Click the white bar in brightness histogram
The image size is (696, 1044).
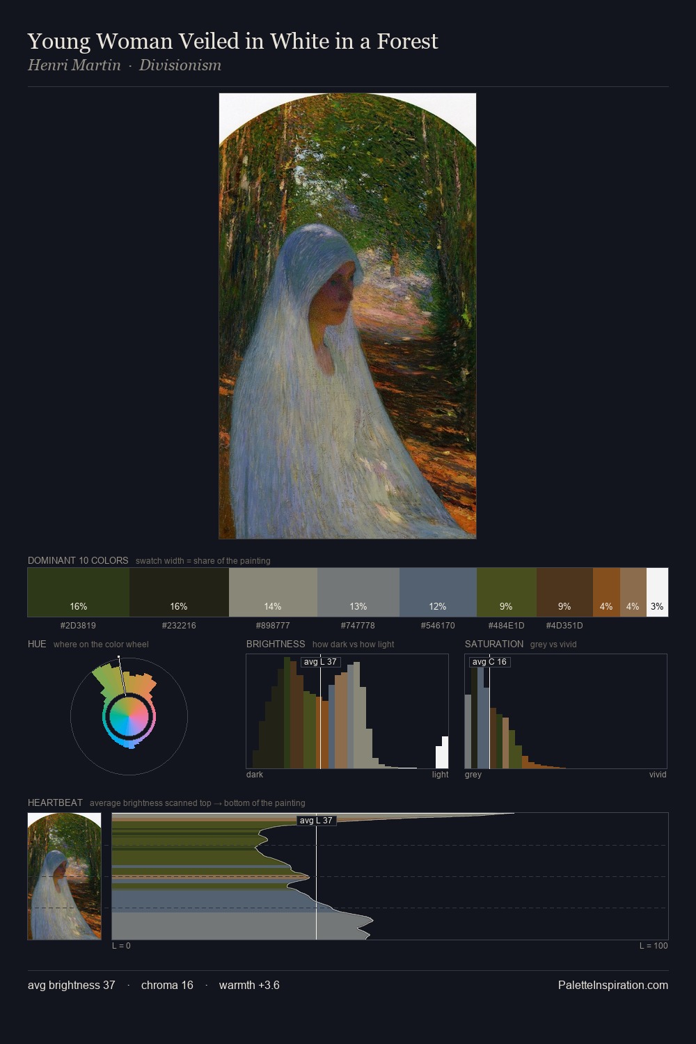tap(442, 754)
